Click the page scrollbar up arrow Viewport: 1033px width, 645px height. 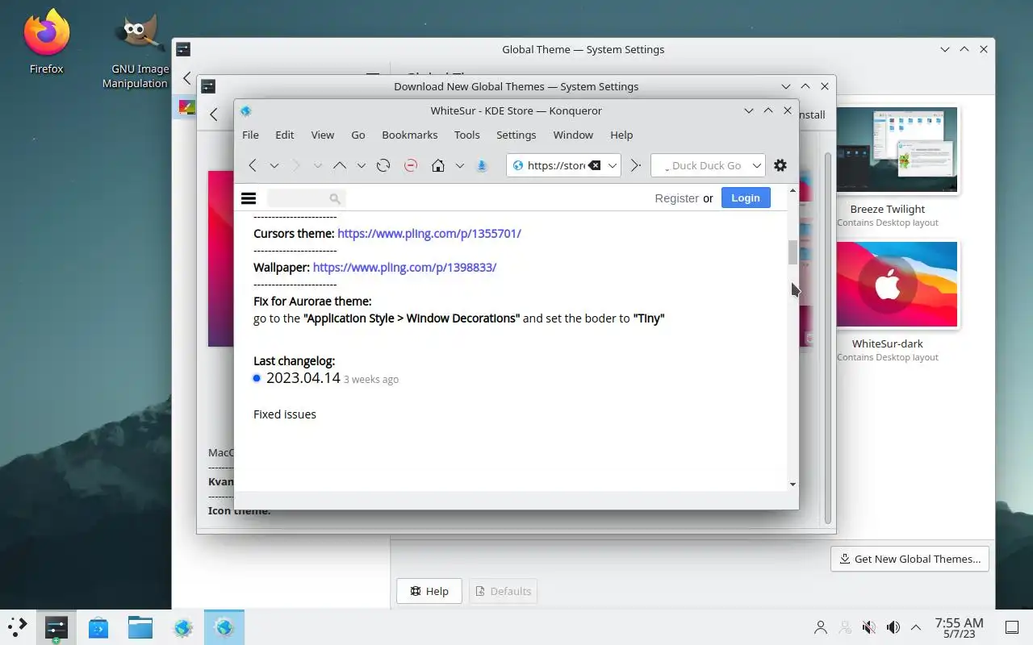(x=793, y=190)
